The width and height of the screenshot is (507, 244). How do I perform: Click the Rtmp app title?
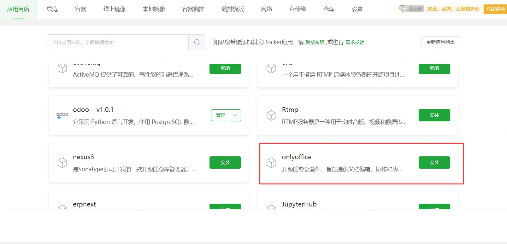(x=290, y=110)
